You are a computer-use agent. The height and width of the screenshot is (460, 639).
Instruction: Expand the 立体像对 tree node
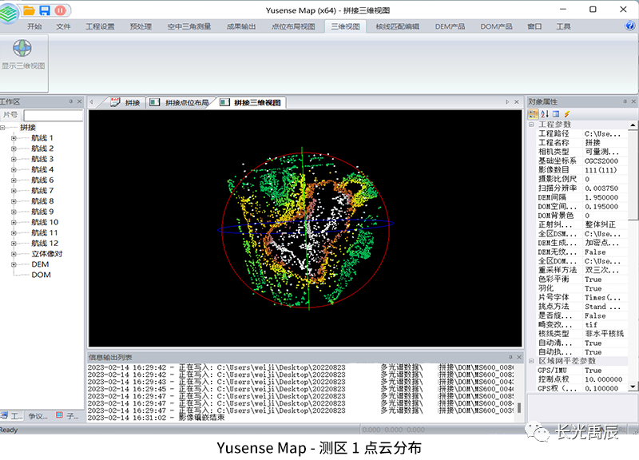pyautogui.click(x=14, y=253)
